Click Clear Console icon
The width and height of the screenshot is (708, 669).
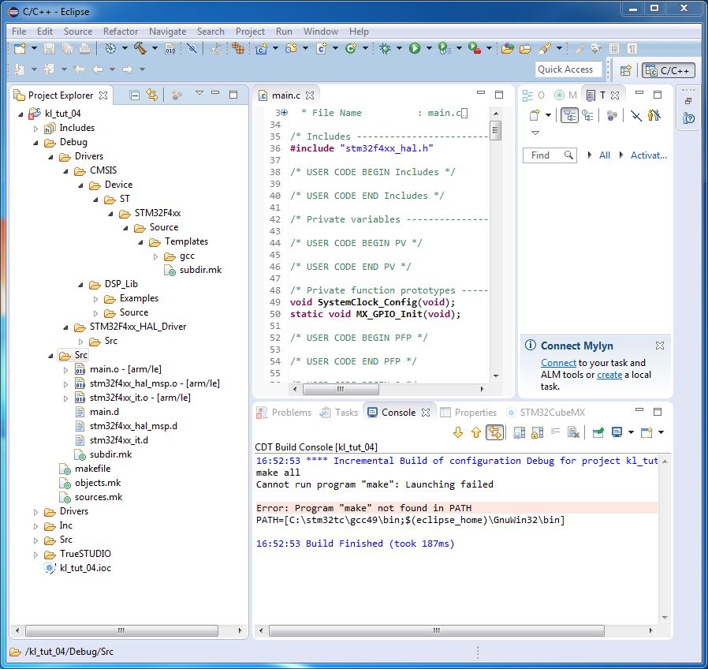tap(573, 432)
